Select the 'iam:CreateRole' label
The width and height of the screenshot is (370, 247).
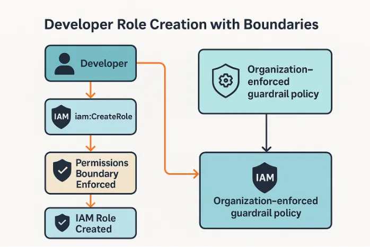pos(103,117)
